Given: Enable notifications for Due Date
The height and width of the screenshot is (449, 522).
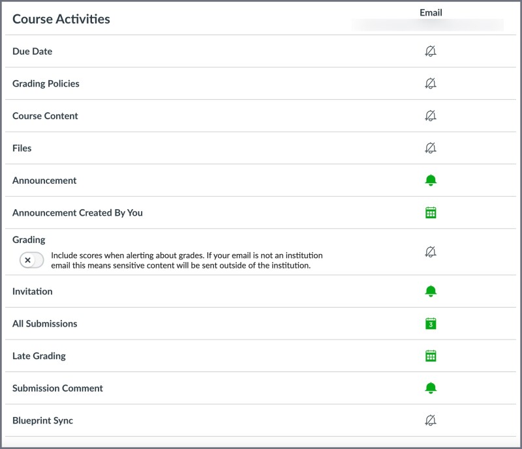Looking at the screenshot, I should click(431, 51).
